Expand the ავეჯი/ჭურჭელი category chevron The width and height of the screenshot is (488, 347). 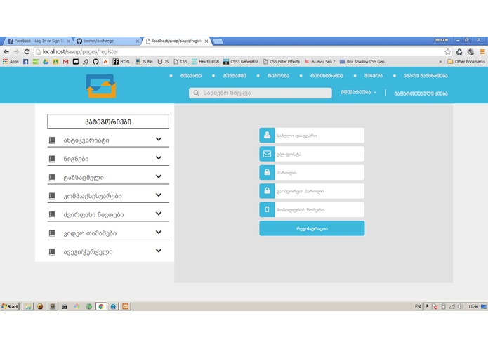click(x=159, y=251)
